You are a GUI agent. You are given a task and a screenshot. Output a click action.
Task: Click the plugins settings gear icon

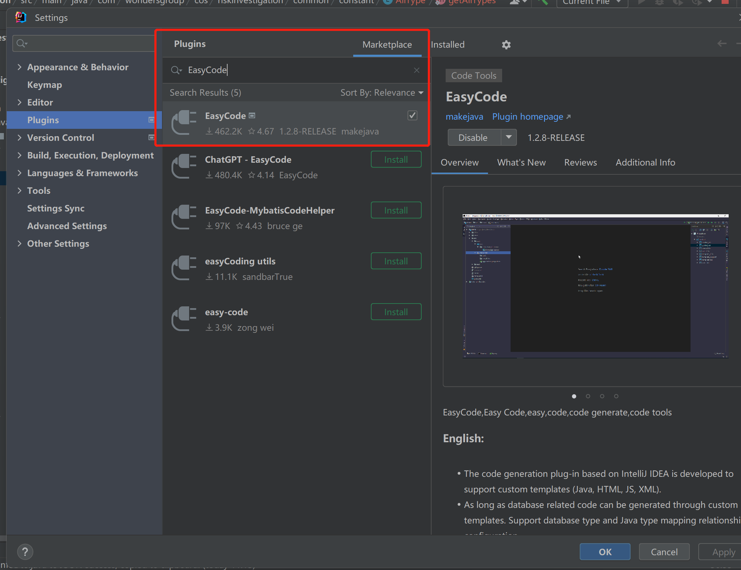(x=506, y=45)
